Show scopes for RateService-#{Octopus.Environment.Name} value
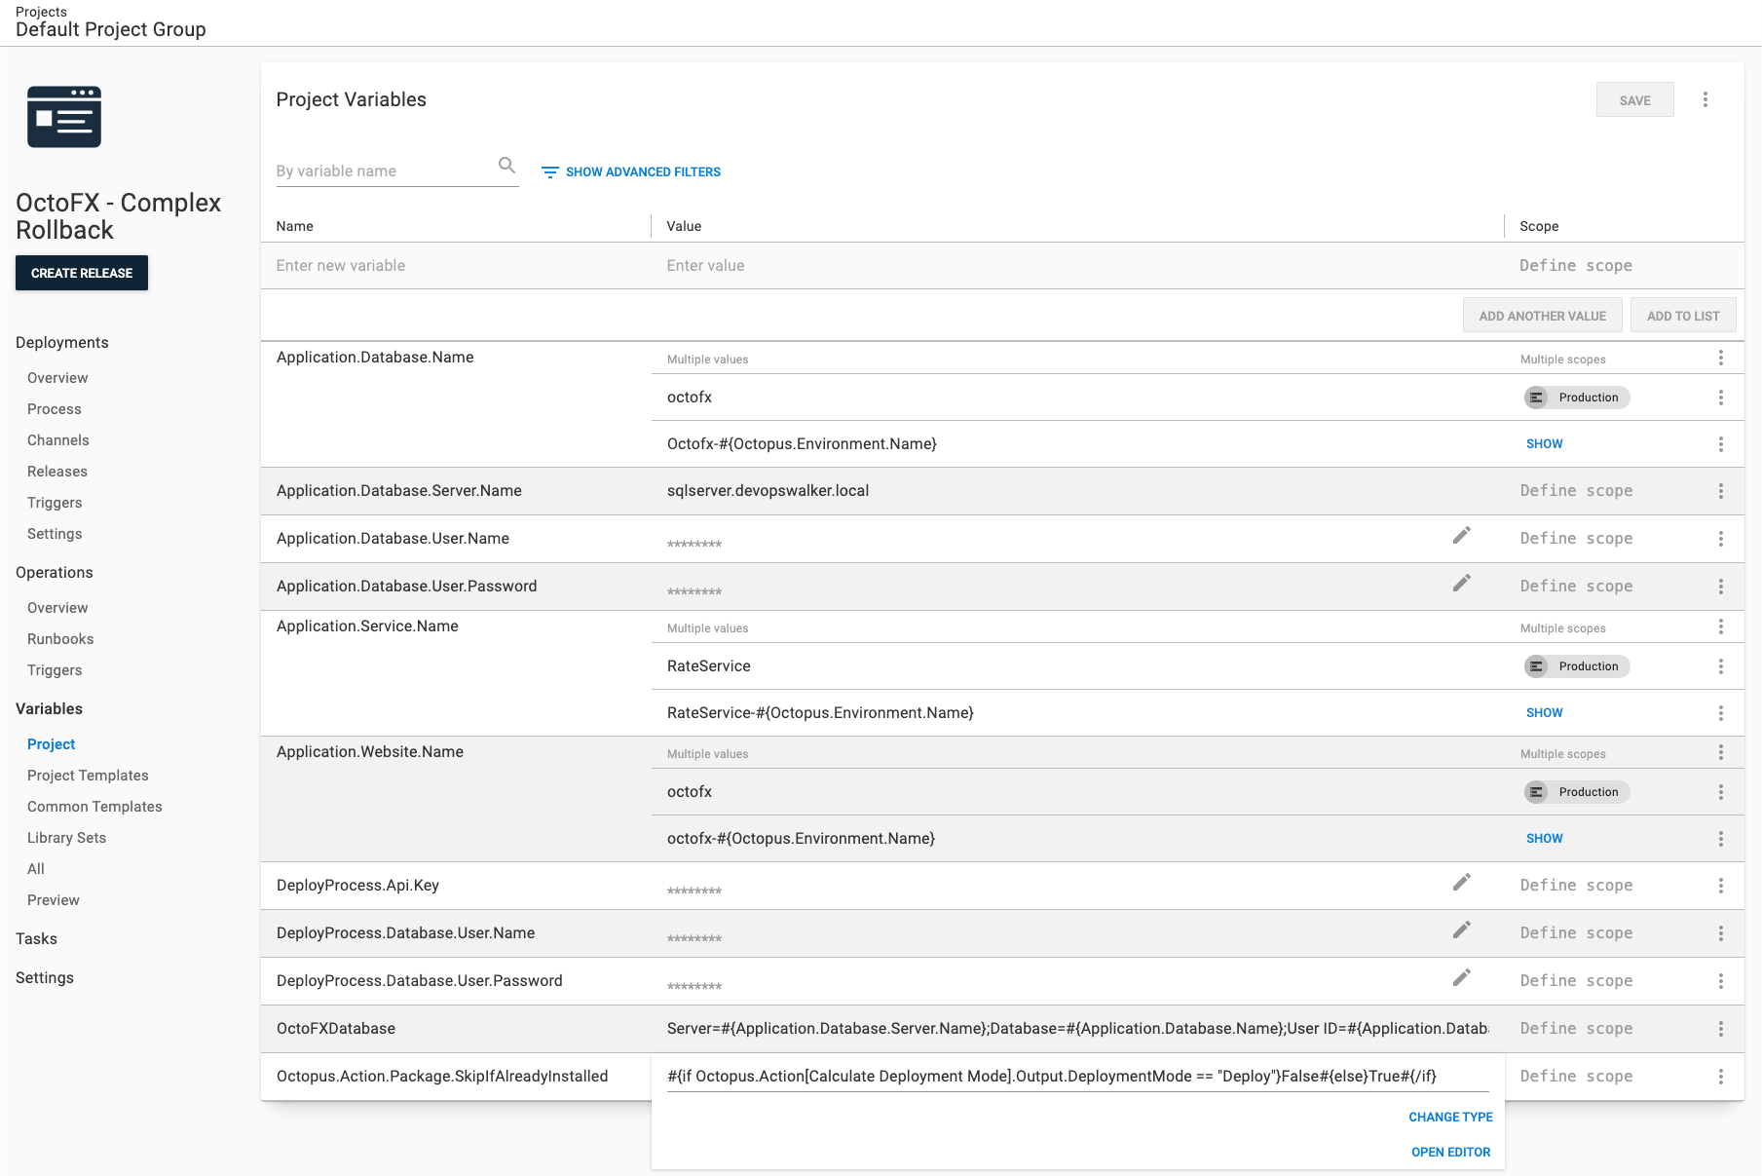 pyautogui.click(x=1544, y=713)
